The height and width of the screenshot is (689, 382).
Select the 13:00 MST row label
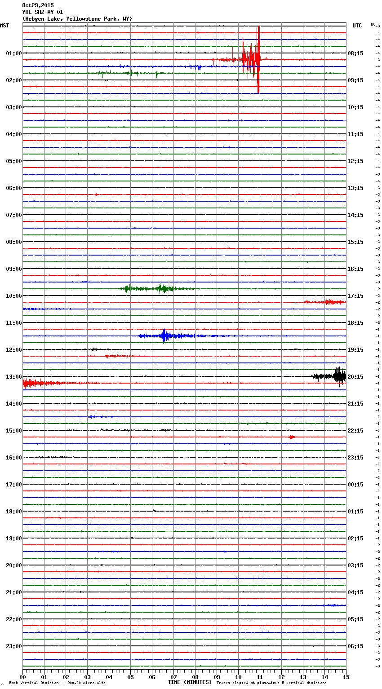point(13,376)
